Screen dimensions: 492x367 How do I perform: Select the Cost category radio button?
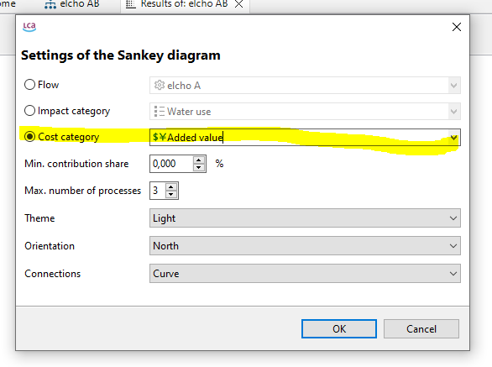click(x=29, y=137)
